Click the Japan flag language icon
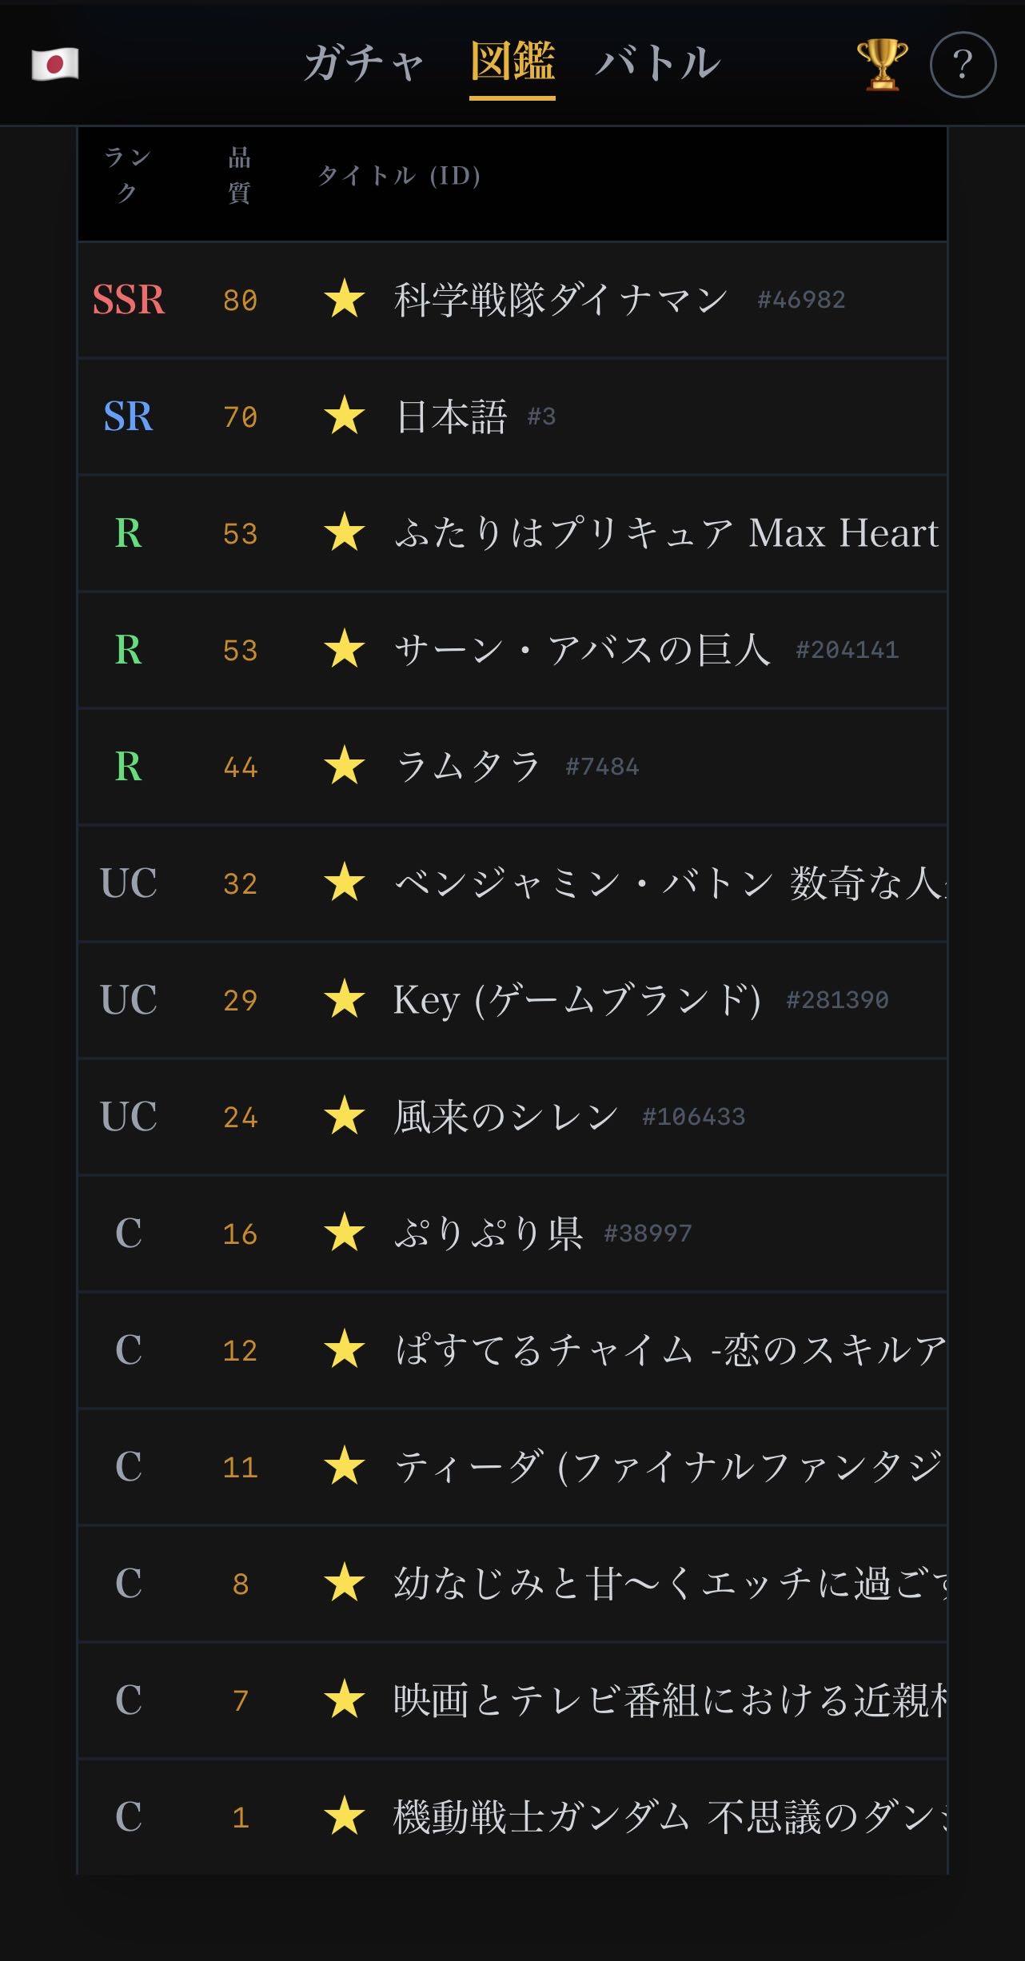 tap(54, 64)
